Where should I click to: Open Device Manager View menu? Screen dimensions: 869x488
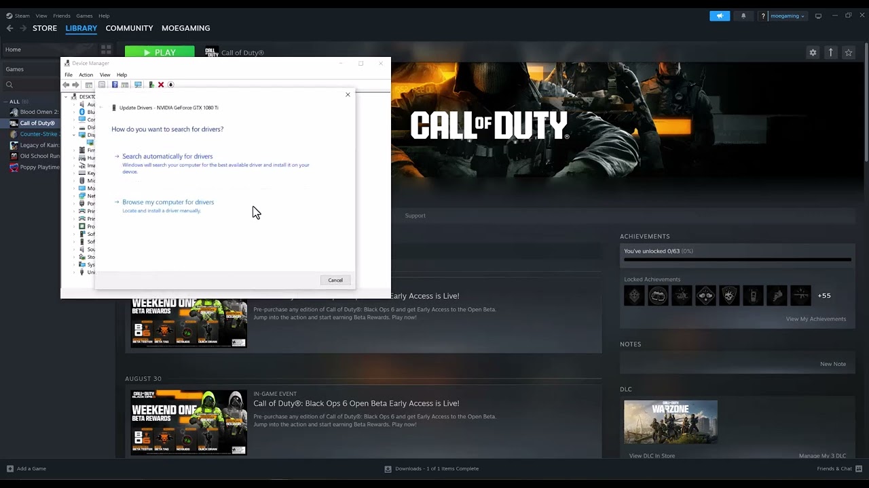(105, 75)
